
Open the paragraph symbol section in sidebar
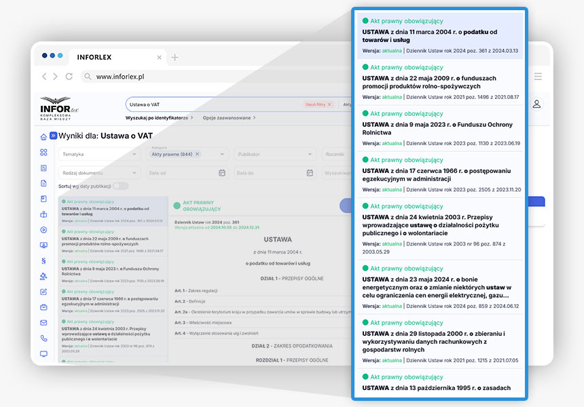click(x=43, y=260)
